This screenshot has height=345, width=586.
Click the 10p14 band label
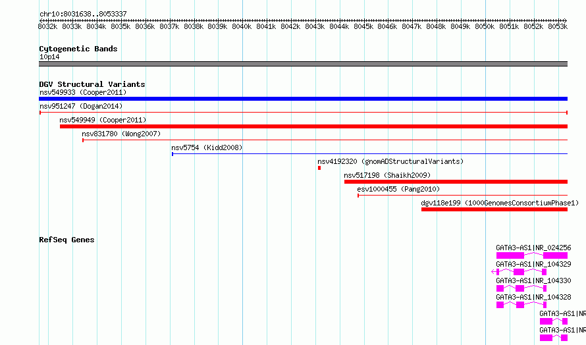click(x=49, y=57)
